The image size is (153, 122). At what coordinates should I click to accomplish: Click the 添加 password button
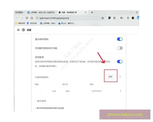(110, 77)
